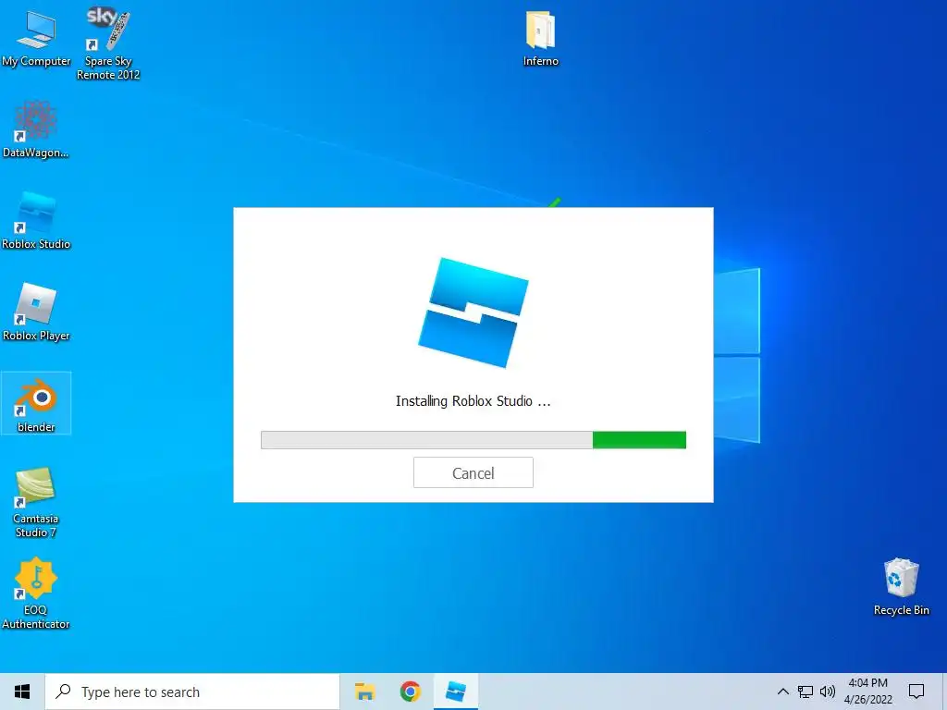Select the Camtasia Studio 7 shortcut
Viewport: 947px width, 710px height.
click(36, 502)
